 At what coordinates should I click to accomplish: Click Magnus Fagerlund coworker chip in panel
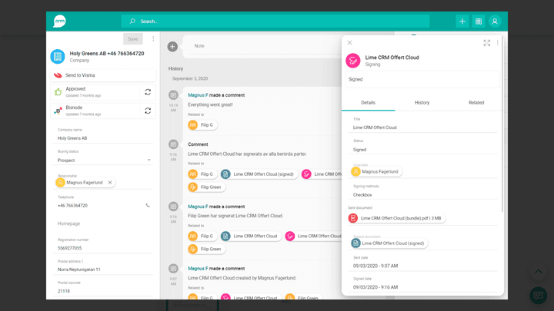[x=376, y=172]
